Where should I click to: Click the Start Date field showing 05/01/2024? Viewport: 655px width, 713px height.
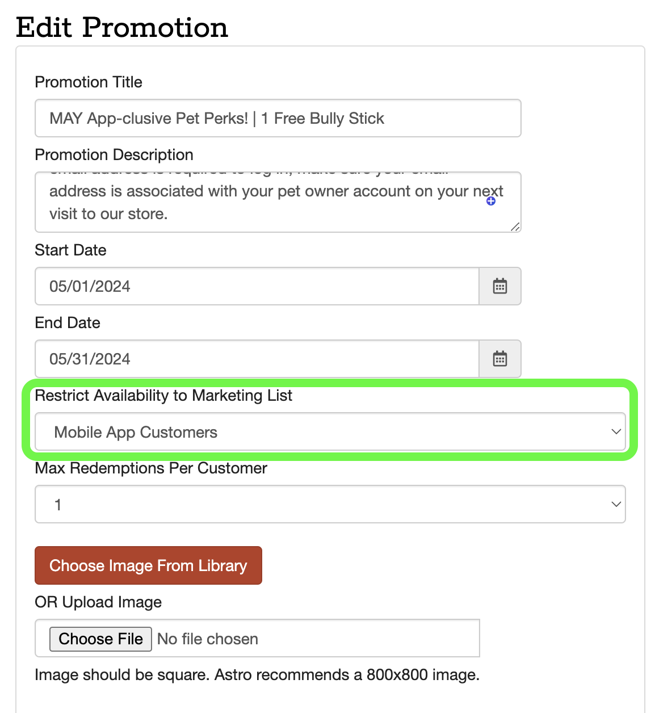click(x=257, y=286)
